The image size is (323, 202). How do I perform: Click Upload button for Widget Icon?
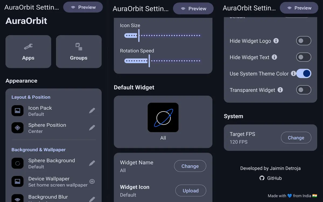pos(191,191)
